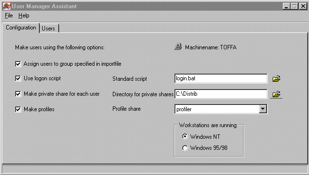The width and height of the screenshot is (309, 175).
Task: Click the Machinename: TOFFA text
Action: 211,47
